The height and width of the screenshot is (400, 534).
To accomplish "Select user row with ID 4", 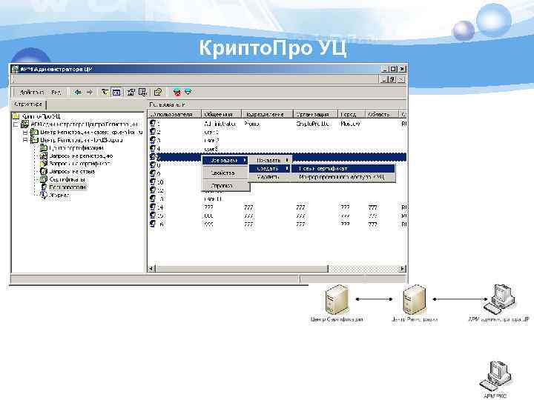I will pos(277,149).
